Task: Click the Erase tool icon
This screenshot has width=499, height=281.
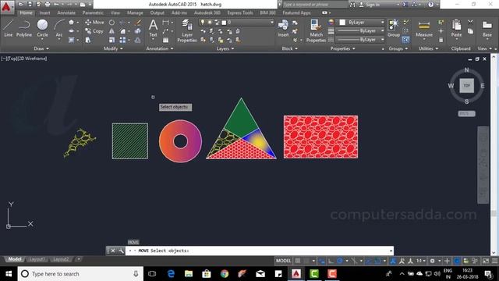Action: (x=138, y=23)
